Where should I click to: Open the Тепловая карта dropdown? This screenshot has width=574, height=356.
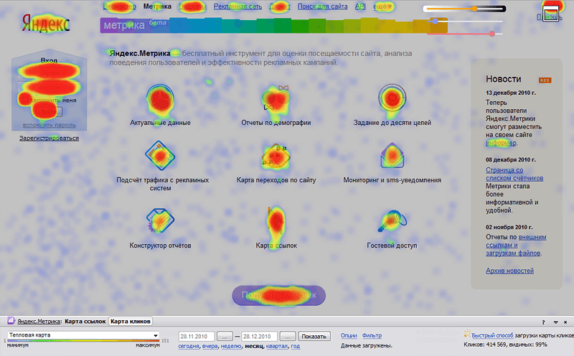[x=83, y=335]
